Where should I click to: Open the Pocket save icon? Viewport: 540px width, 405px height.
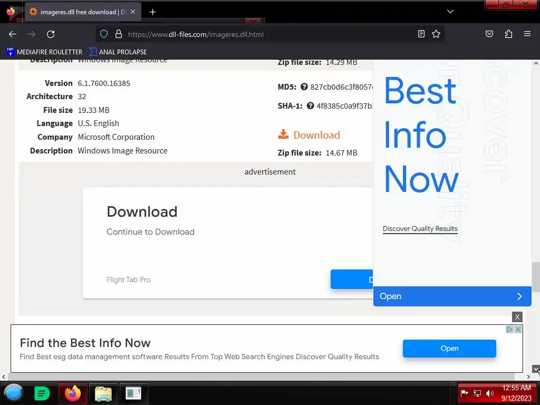[489, 34]
